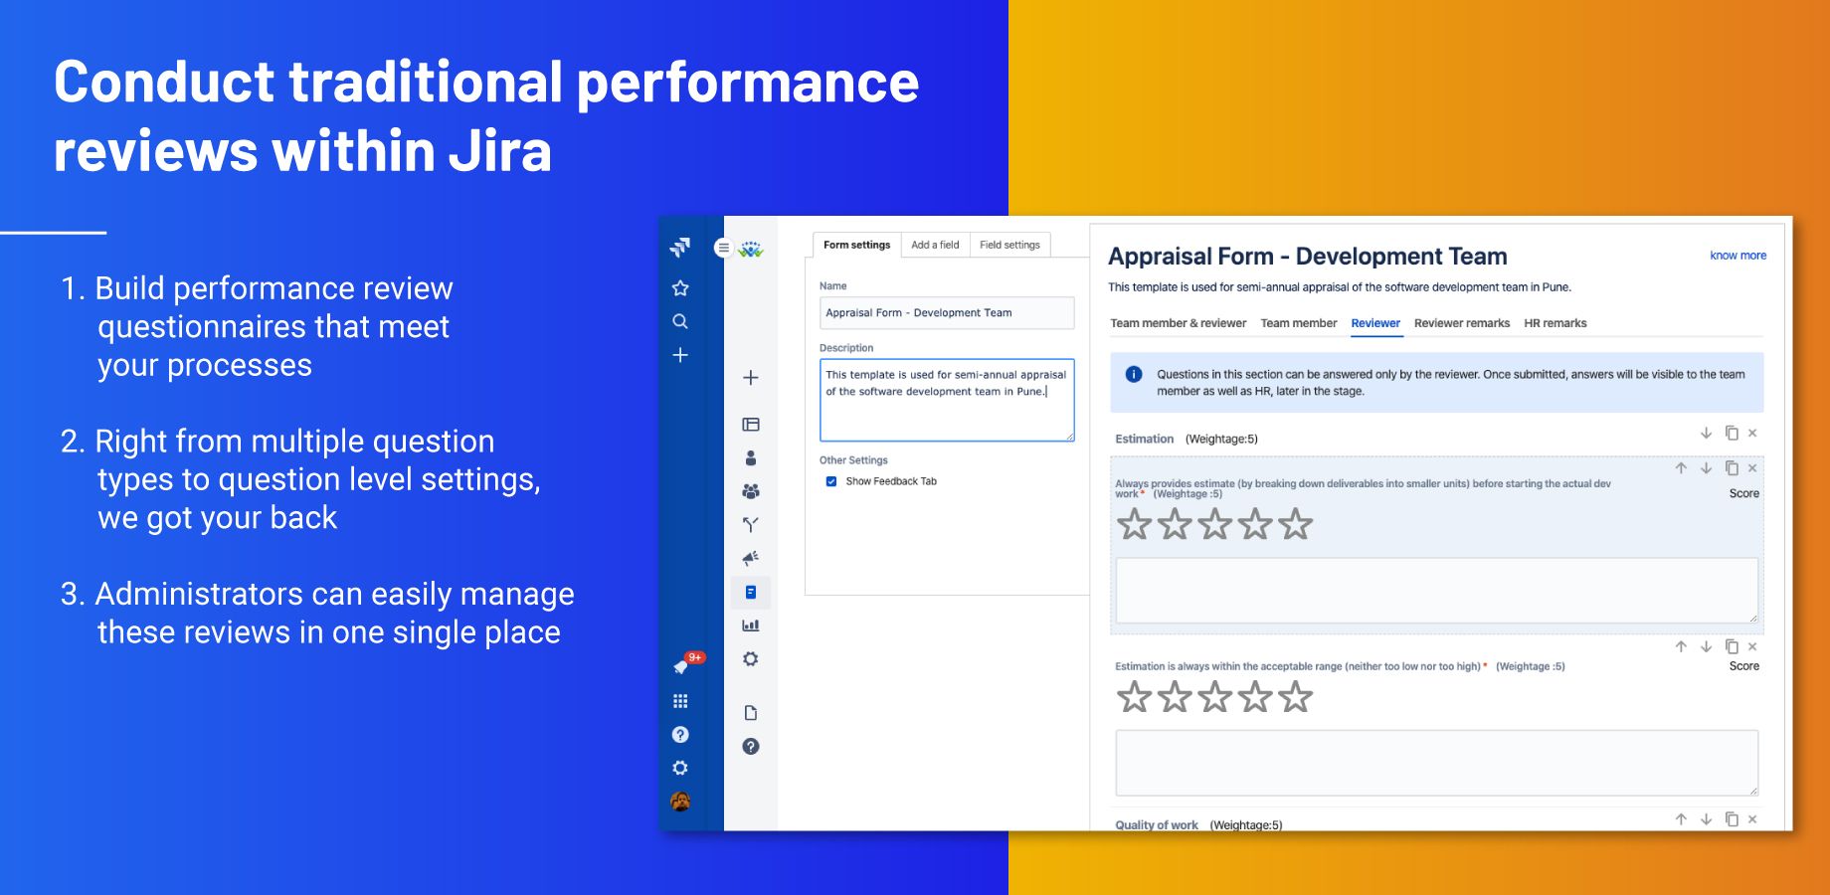
Task: Select the highlighted forms document icon
Action: [x=751, y=593]
